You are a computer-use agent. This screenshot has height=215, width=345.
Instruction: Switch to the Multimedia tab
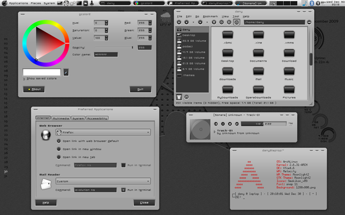coord(61,118)
